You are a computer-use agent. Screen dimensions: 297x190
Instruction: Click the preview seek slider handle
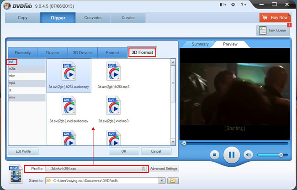point(184,144)
